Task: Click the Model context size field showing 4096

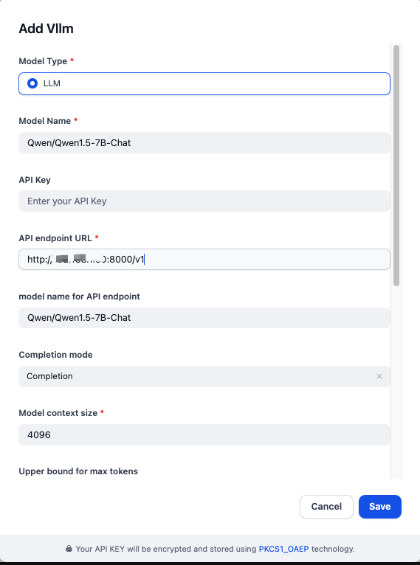Action: tap(204, 434)
